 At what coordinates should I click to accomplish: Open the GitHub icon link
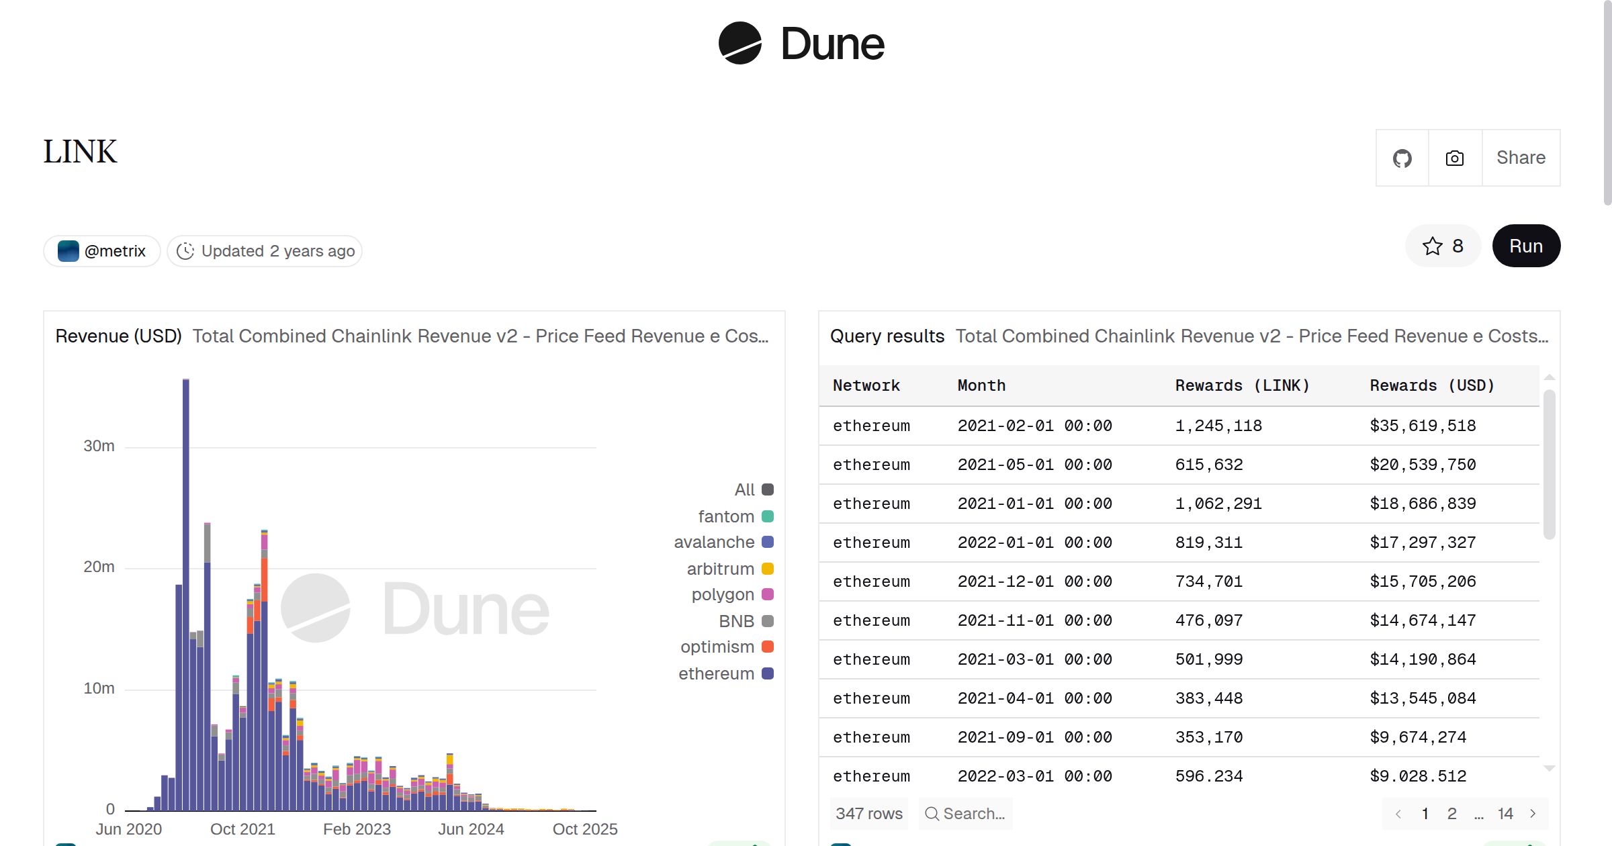(1402, 158)
